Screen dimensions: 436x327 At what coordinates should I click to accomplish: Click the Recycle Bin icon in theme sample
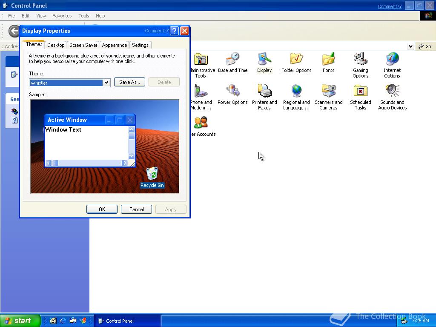click(152, 178)
